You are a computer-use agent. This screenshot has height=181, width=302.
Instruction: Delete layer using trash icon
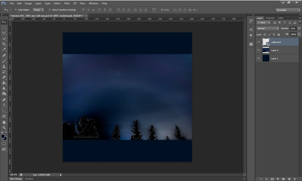tap(294, 179)
